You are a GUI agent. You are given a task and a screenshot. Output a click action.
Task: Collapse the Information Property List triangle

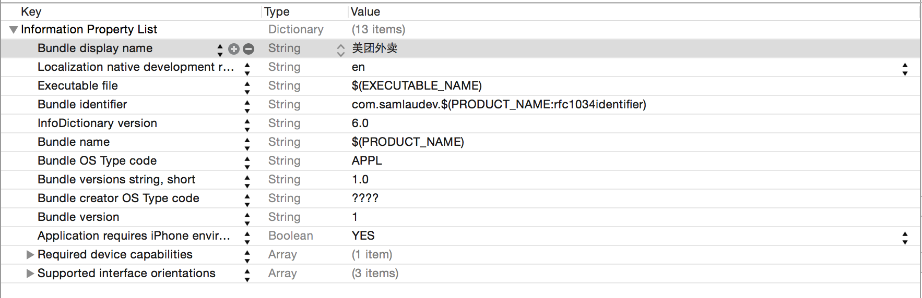coord(14,30)
